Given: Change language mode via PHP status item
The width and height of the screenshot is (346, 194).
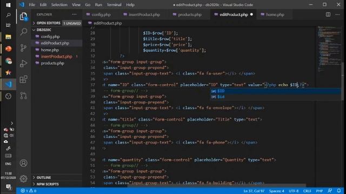Looking at the screenshot, I should [320, 191].
